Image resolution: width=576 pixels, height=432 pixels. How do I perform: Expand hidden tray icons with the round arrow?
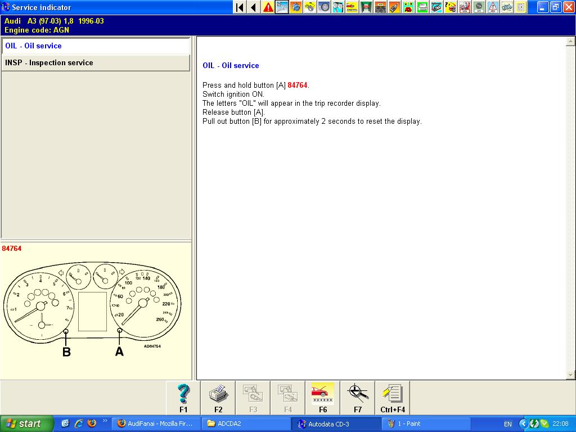[x=523, y=424]
